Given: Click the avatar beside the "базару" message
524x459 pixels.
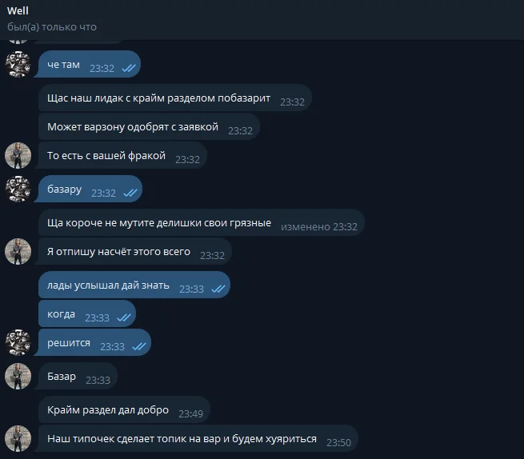Looking at the screenshot, I should click(x=18, y=189).
